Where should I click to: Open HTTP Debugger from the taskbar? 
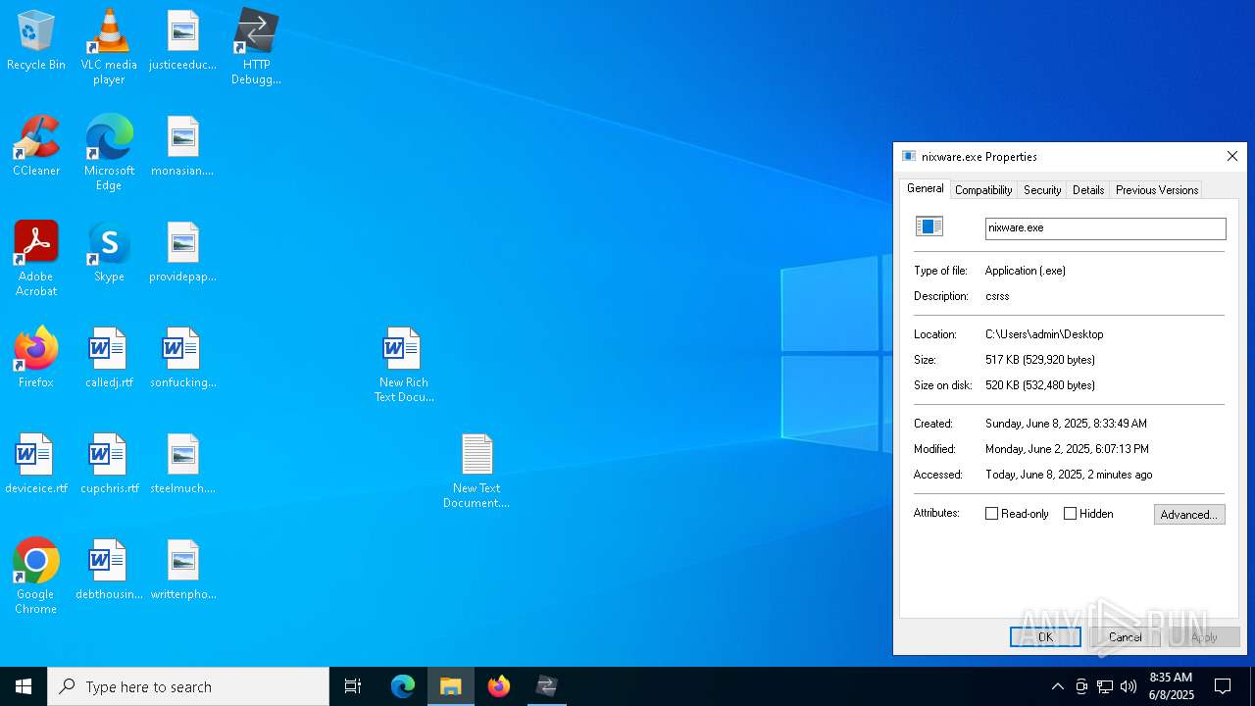(547, 686)
